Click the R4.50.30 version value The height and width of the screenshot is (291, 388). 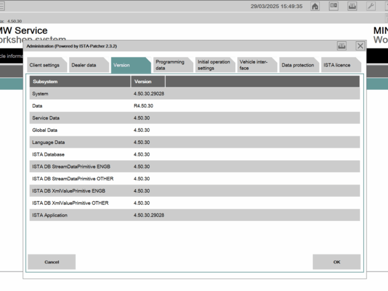click(x=143, y=106)
